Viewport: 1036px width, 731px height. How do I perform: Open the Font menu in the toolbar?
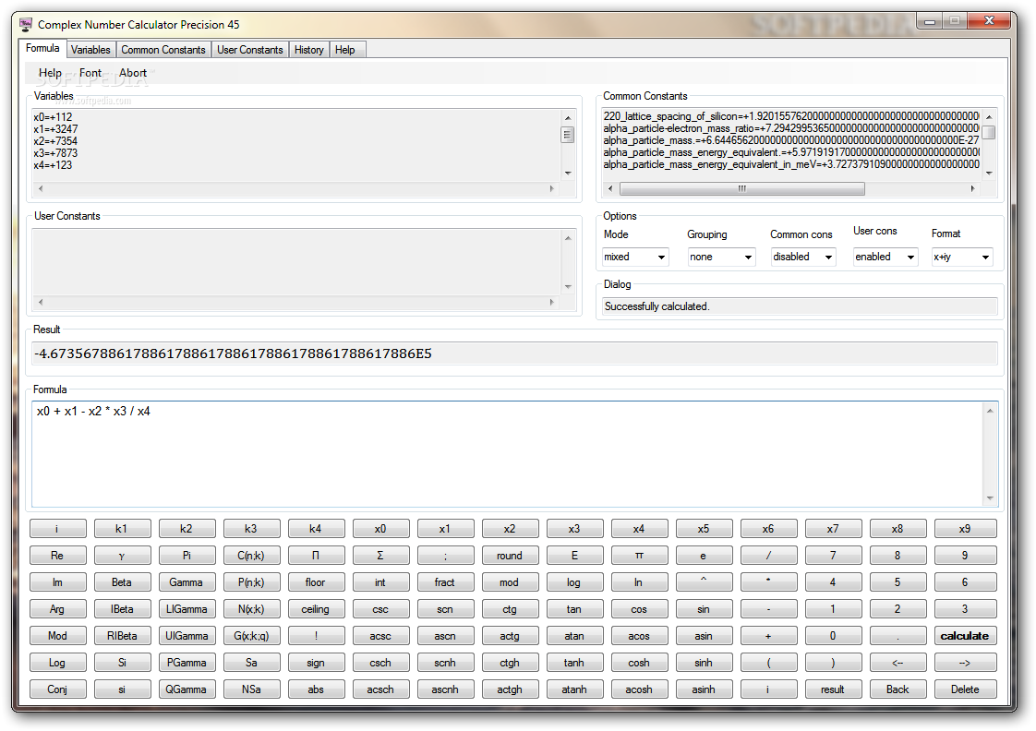[90, 73]
